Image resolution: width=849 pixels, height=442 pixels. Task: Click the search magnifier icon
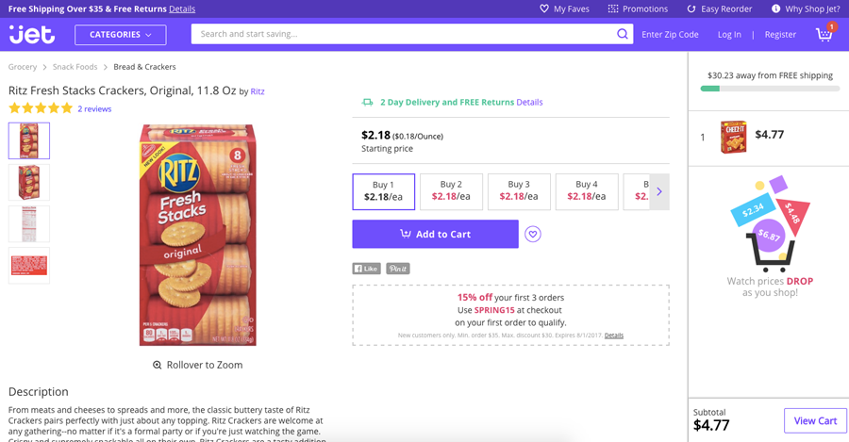(x=623, y=34)
